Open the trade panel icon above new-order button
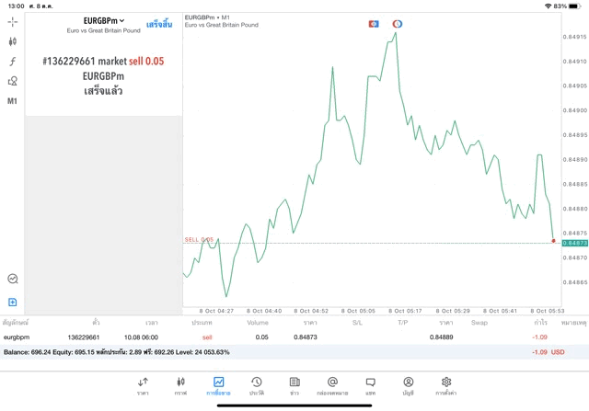Image resolution: width=589 pixels, height=411 pixels. [13, 279]
